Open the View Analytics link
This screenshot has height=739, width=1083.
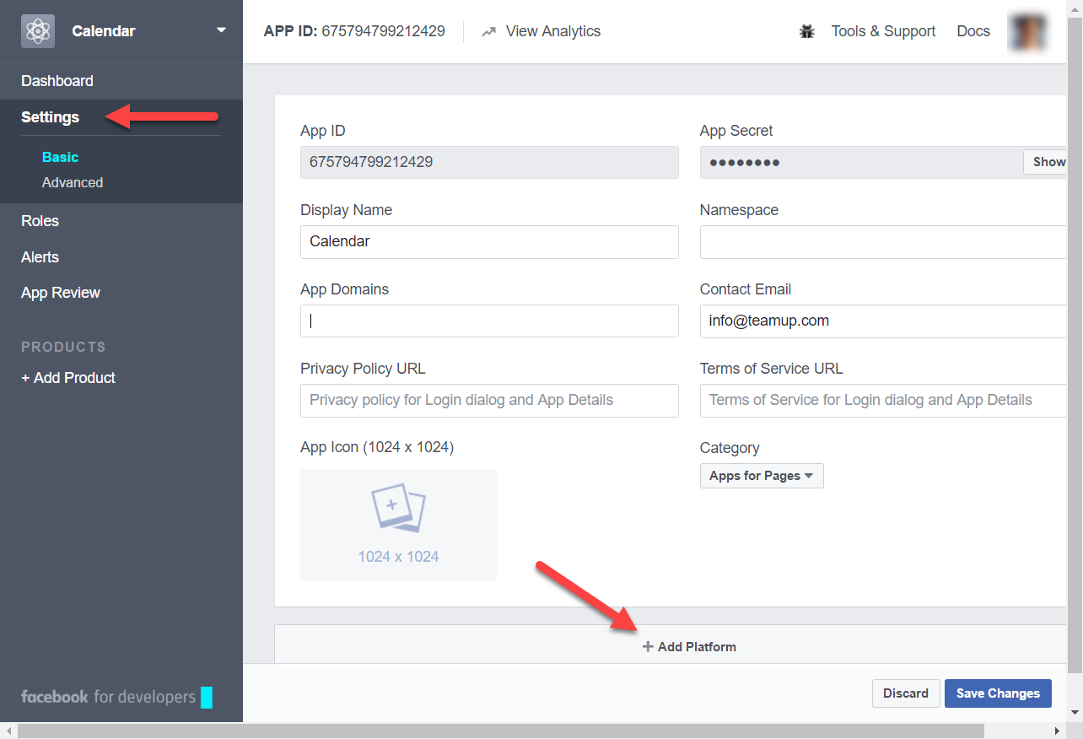point(553,31)
